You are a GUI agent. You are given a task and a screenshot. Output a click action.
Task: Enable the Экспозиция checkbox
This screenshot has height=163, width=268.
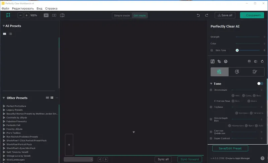pos(211,90)
